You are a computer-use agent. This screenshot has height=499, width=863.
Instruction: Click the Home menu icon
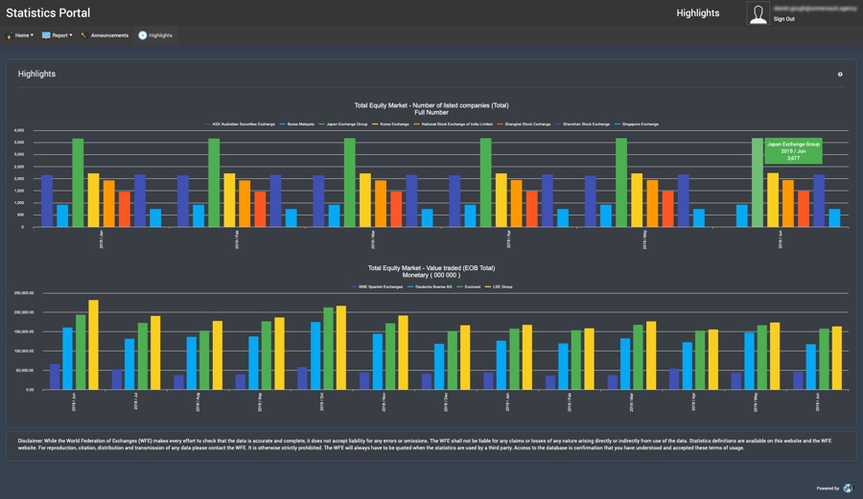point(10,35)
